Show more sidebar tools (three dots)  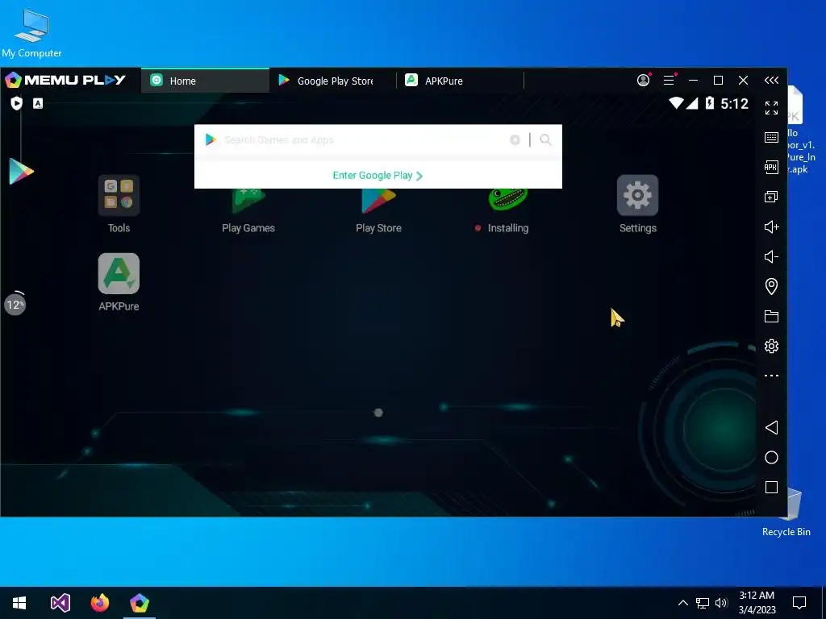point(771,376)
